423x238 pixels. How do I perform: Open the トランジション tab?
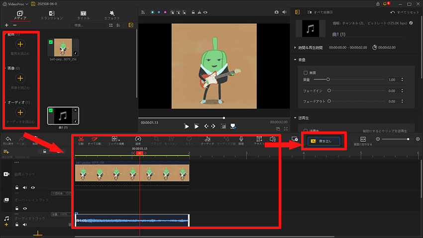[52, 15]
